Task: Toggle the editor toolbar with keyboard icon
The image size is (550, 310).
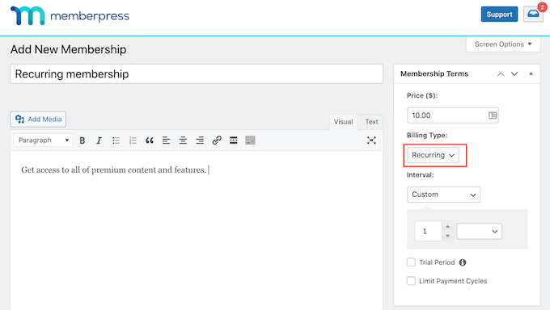Action: point(250,140)
